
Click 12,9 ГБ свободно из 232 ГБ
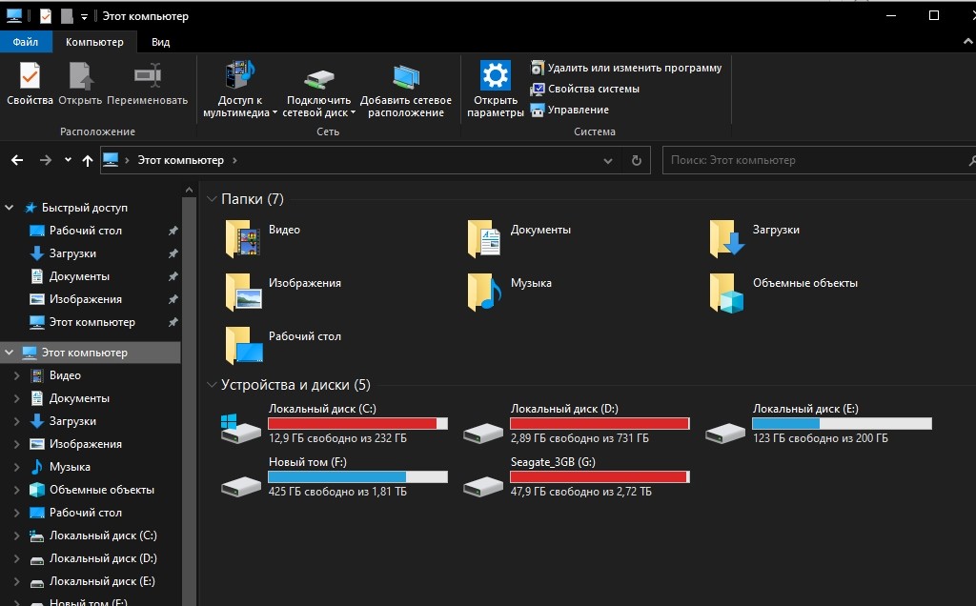[x=337, y=438]
